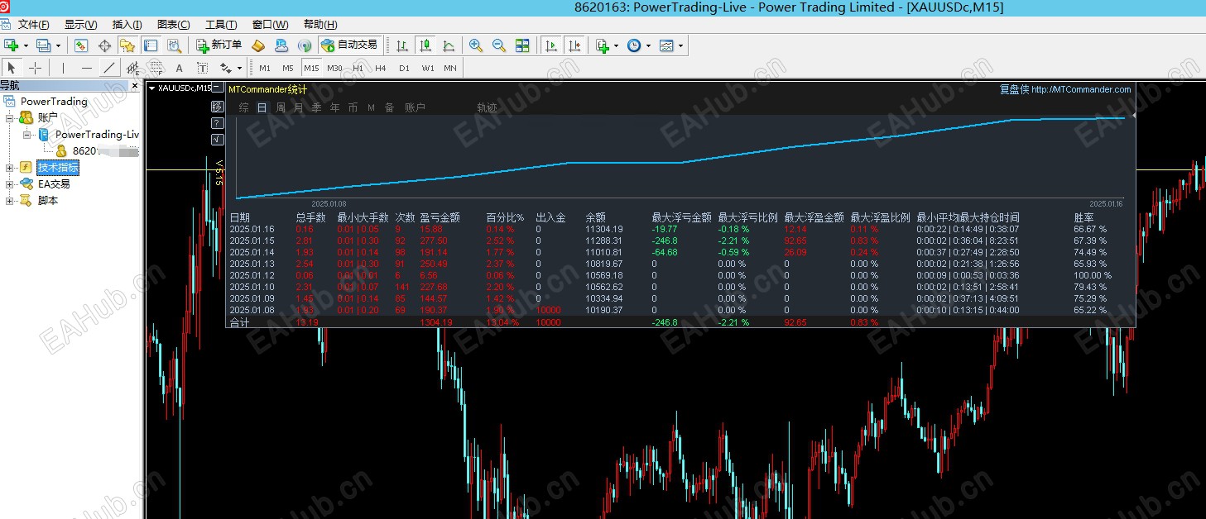
Task: Open the 工具(T) menu
Action: (221, 24)
